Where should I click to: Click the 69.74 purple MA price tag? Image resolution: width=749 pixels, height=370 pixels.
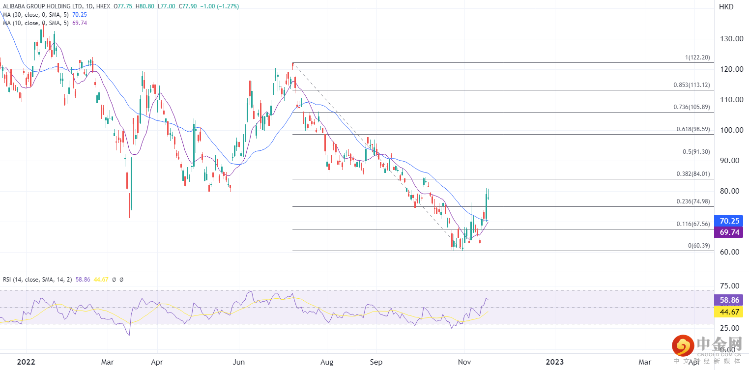pos(729,232)
